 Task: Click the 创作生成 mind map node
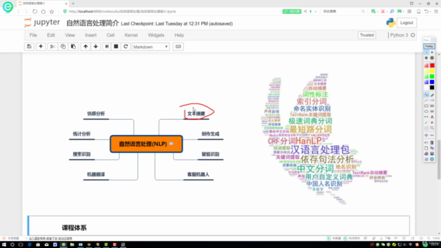pos(210,134)
